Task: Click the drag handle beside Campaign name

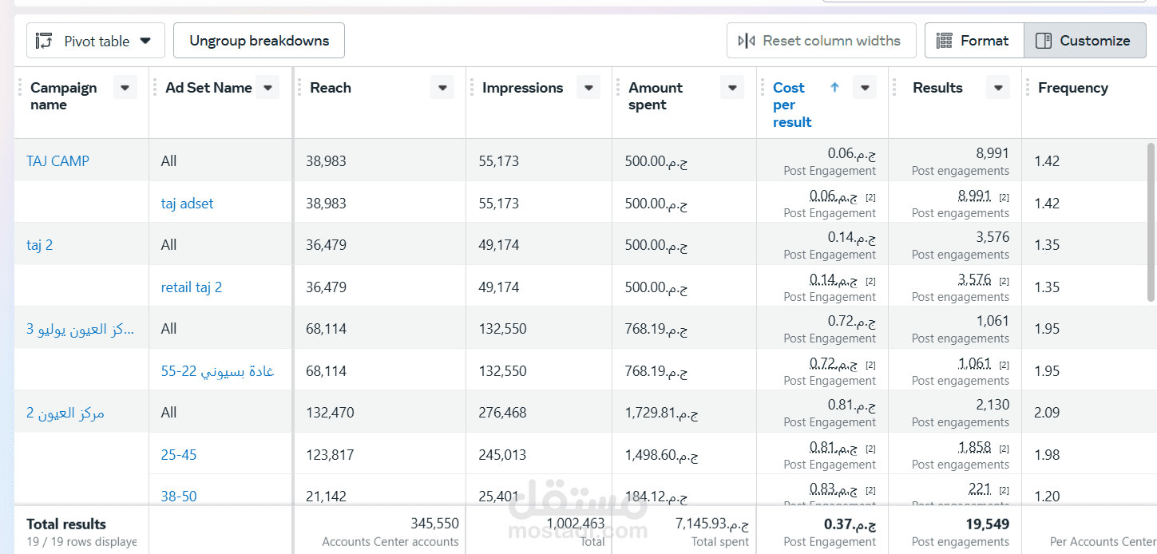Action: tap(20, 88)
